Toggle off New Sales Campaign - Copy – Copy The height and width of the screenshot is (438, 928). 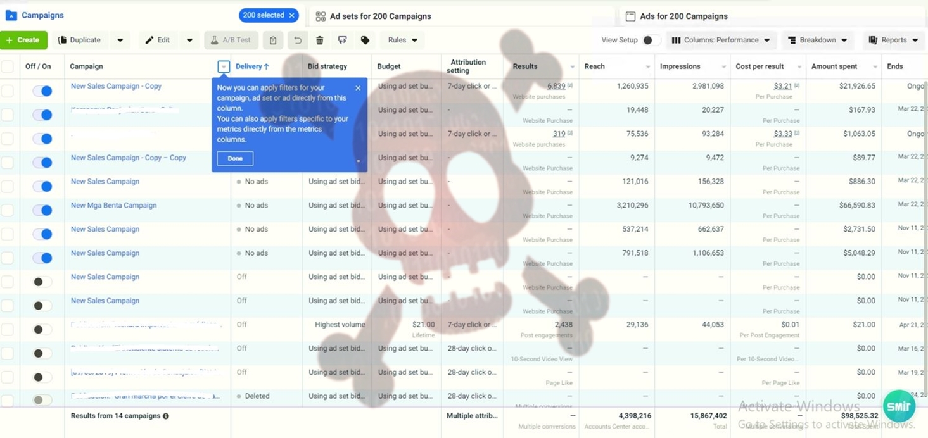click(x=42, y=162)
